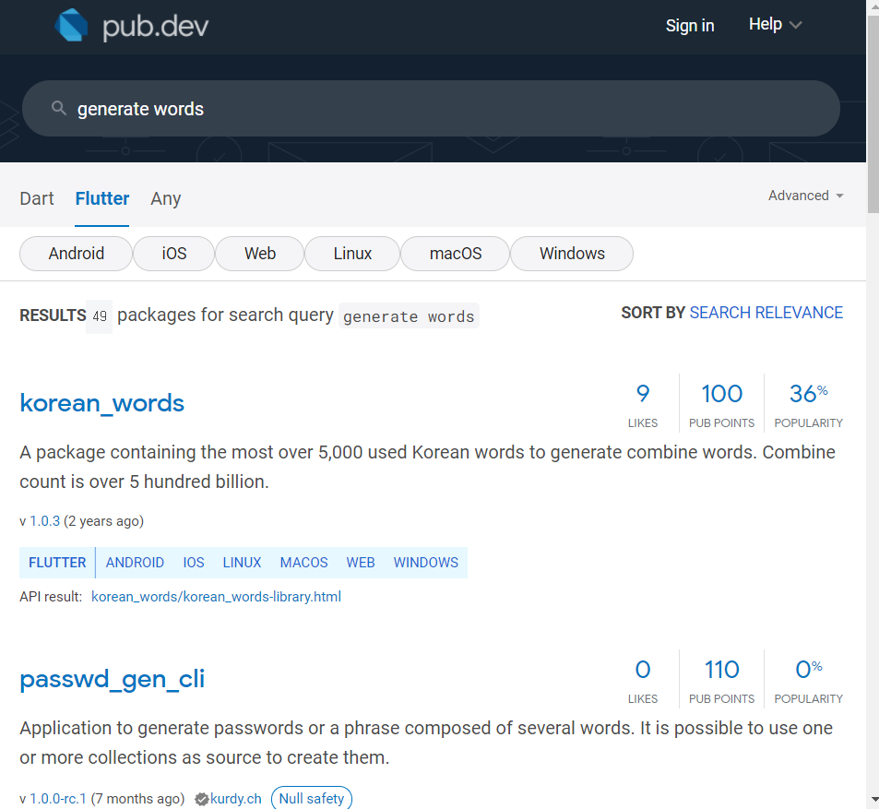Click korean_words 100 pub points score
Image resolution: width=879 pixels, height=809 pixels.
[x=721, y=404]
